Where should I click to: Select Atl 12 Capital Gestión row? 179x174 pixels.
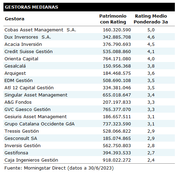click(x=89, y=88)
